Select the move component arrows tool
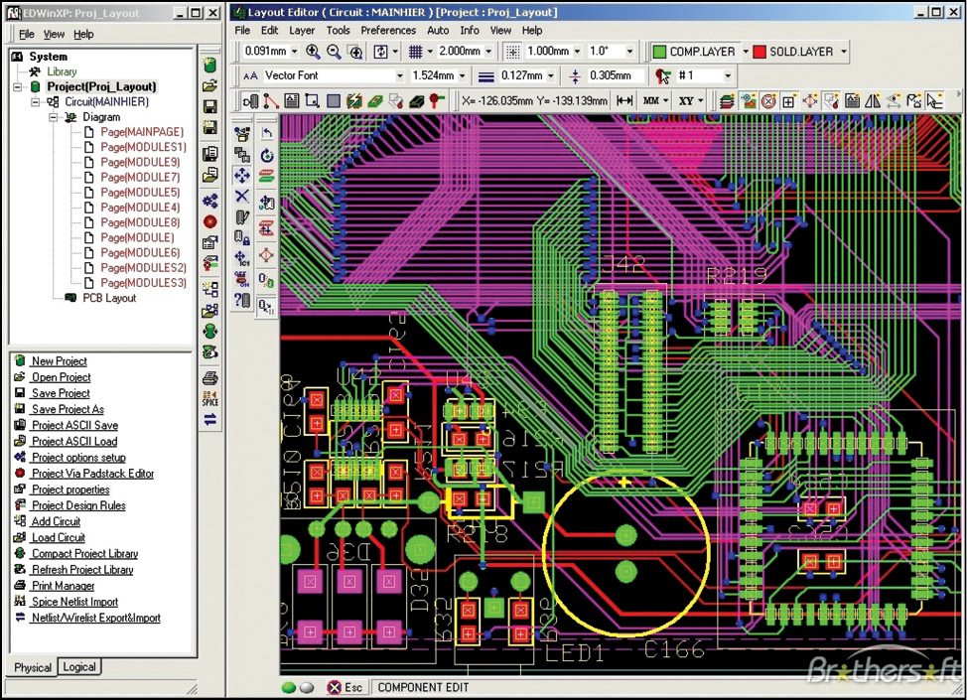The height and width of the screenshot is (700, 967). click(241, 175)
